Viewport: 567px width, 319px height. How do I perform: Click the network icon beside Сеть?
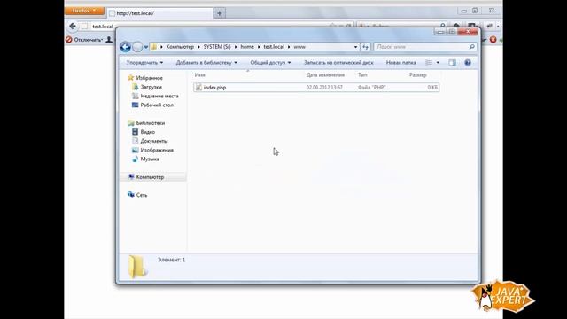(130, 195)
